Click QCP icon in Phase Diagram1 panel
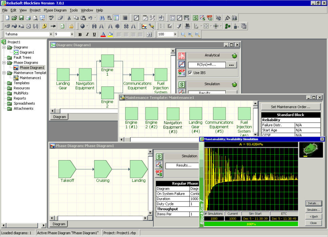 159,173
